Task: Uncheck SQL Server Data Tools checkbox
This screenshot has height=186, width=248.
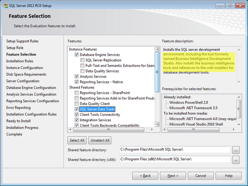Action: (77, 109)
